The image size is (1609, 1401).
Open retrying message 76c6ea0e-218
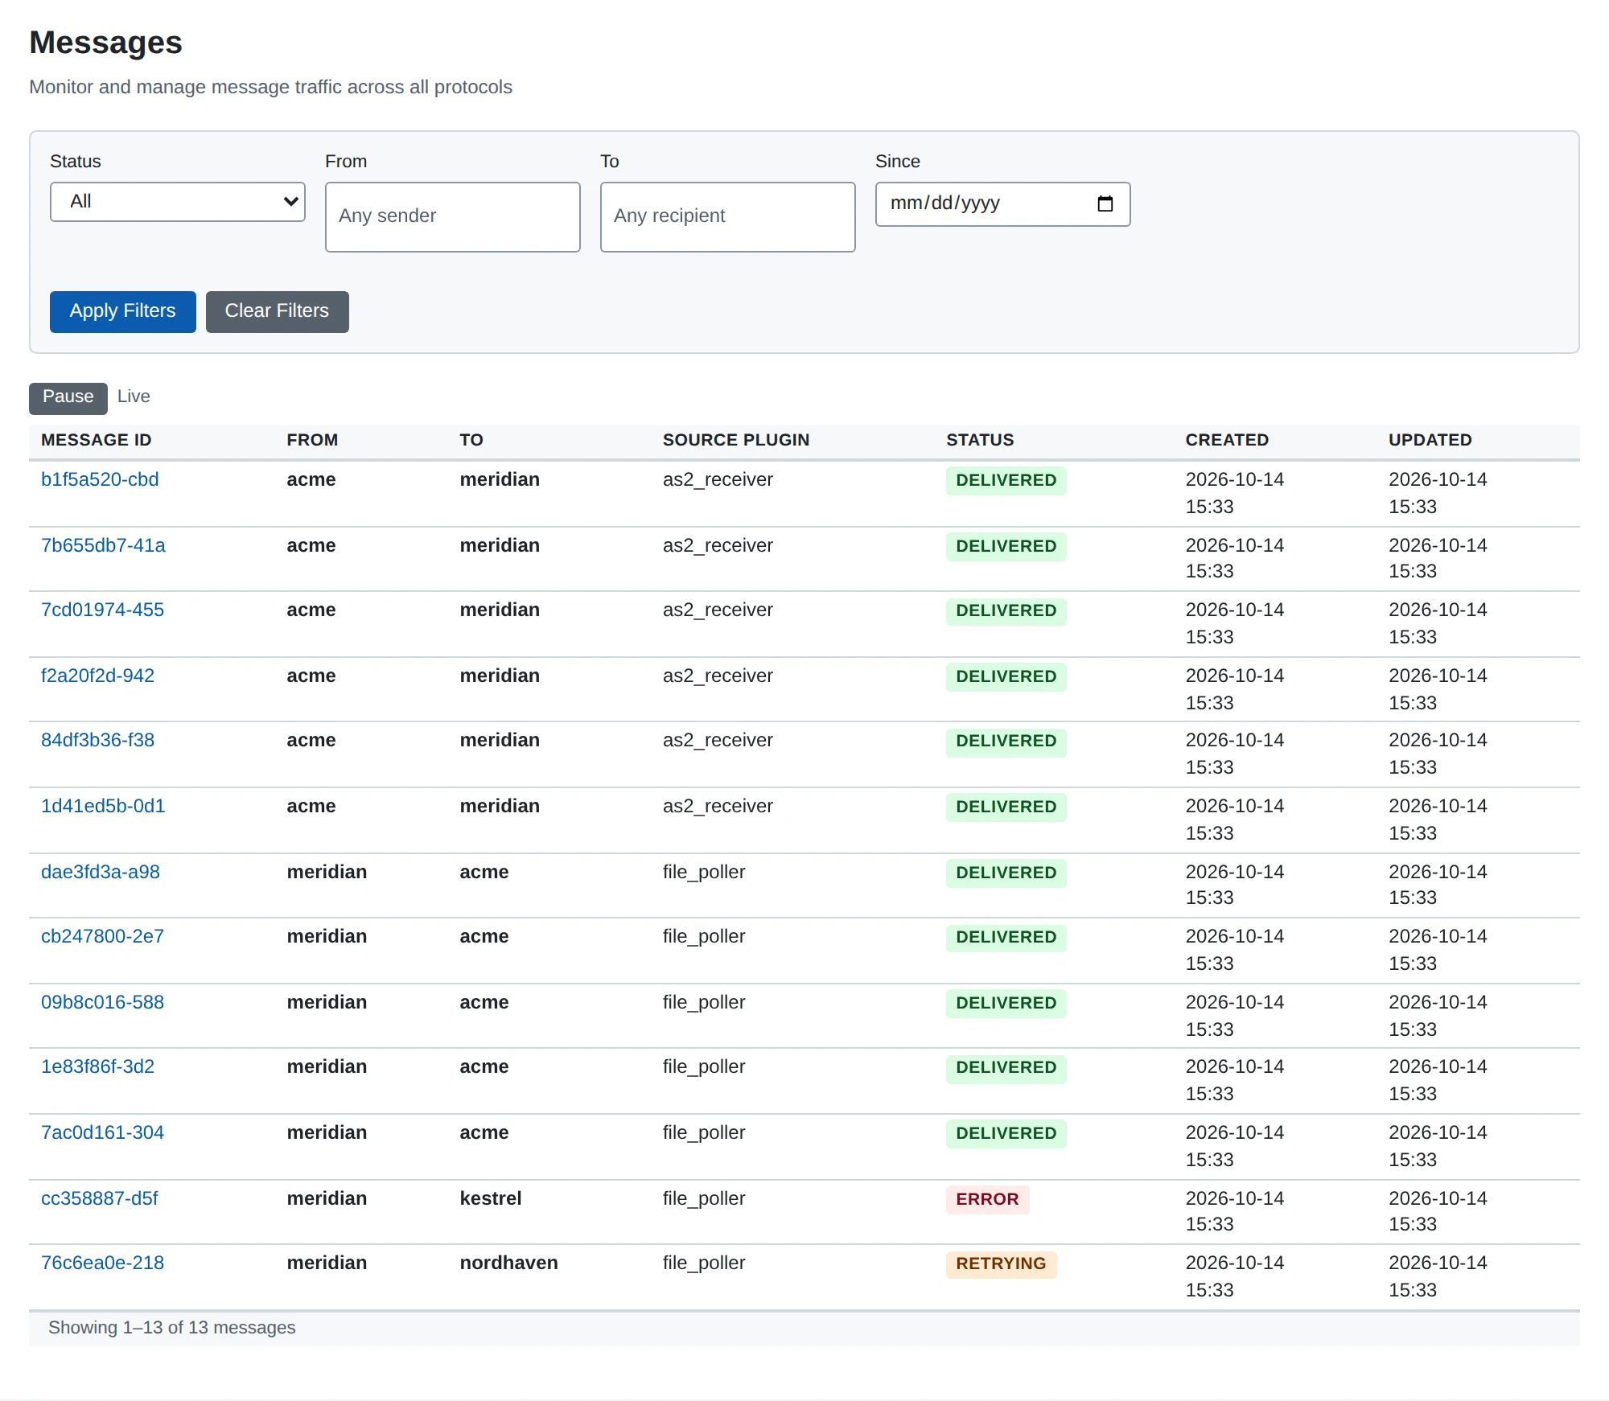click(102, 1263)
